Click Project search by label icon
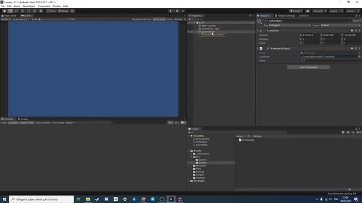 point(348,133)
